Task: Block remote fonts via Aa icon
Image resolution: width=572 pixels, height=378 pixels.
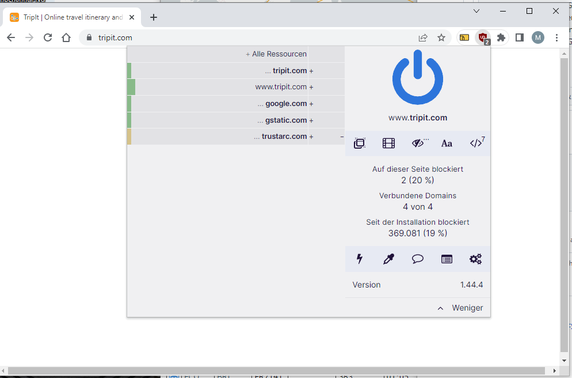Action: (447, 143)
